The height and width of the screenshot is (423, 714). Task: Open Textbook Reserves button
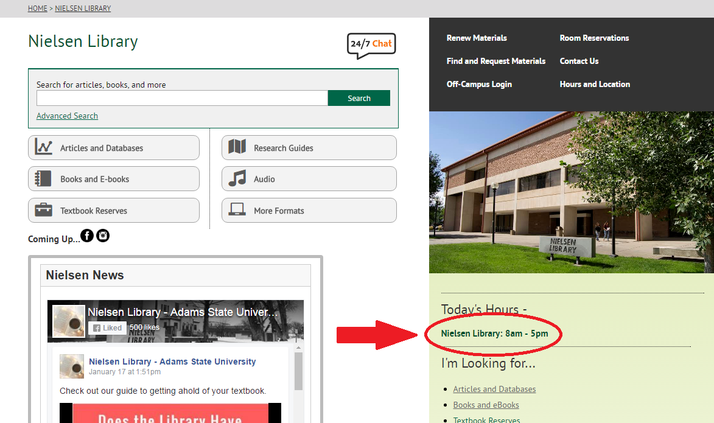pyautogui.click(x=114, y=211)
